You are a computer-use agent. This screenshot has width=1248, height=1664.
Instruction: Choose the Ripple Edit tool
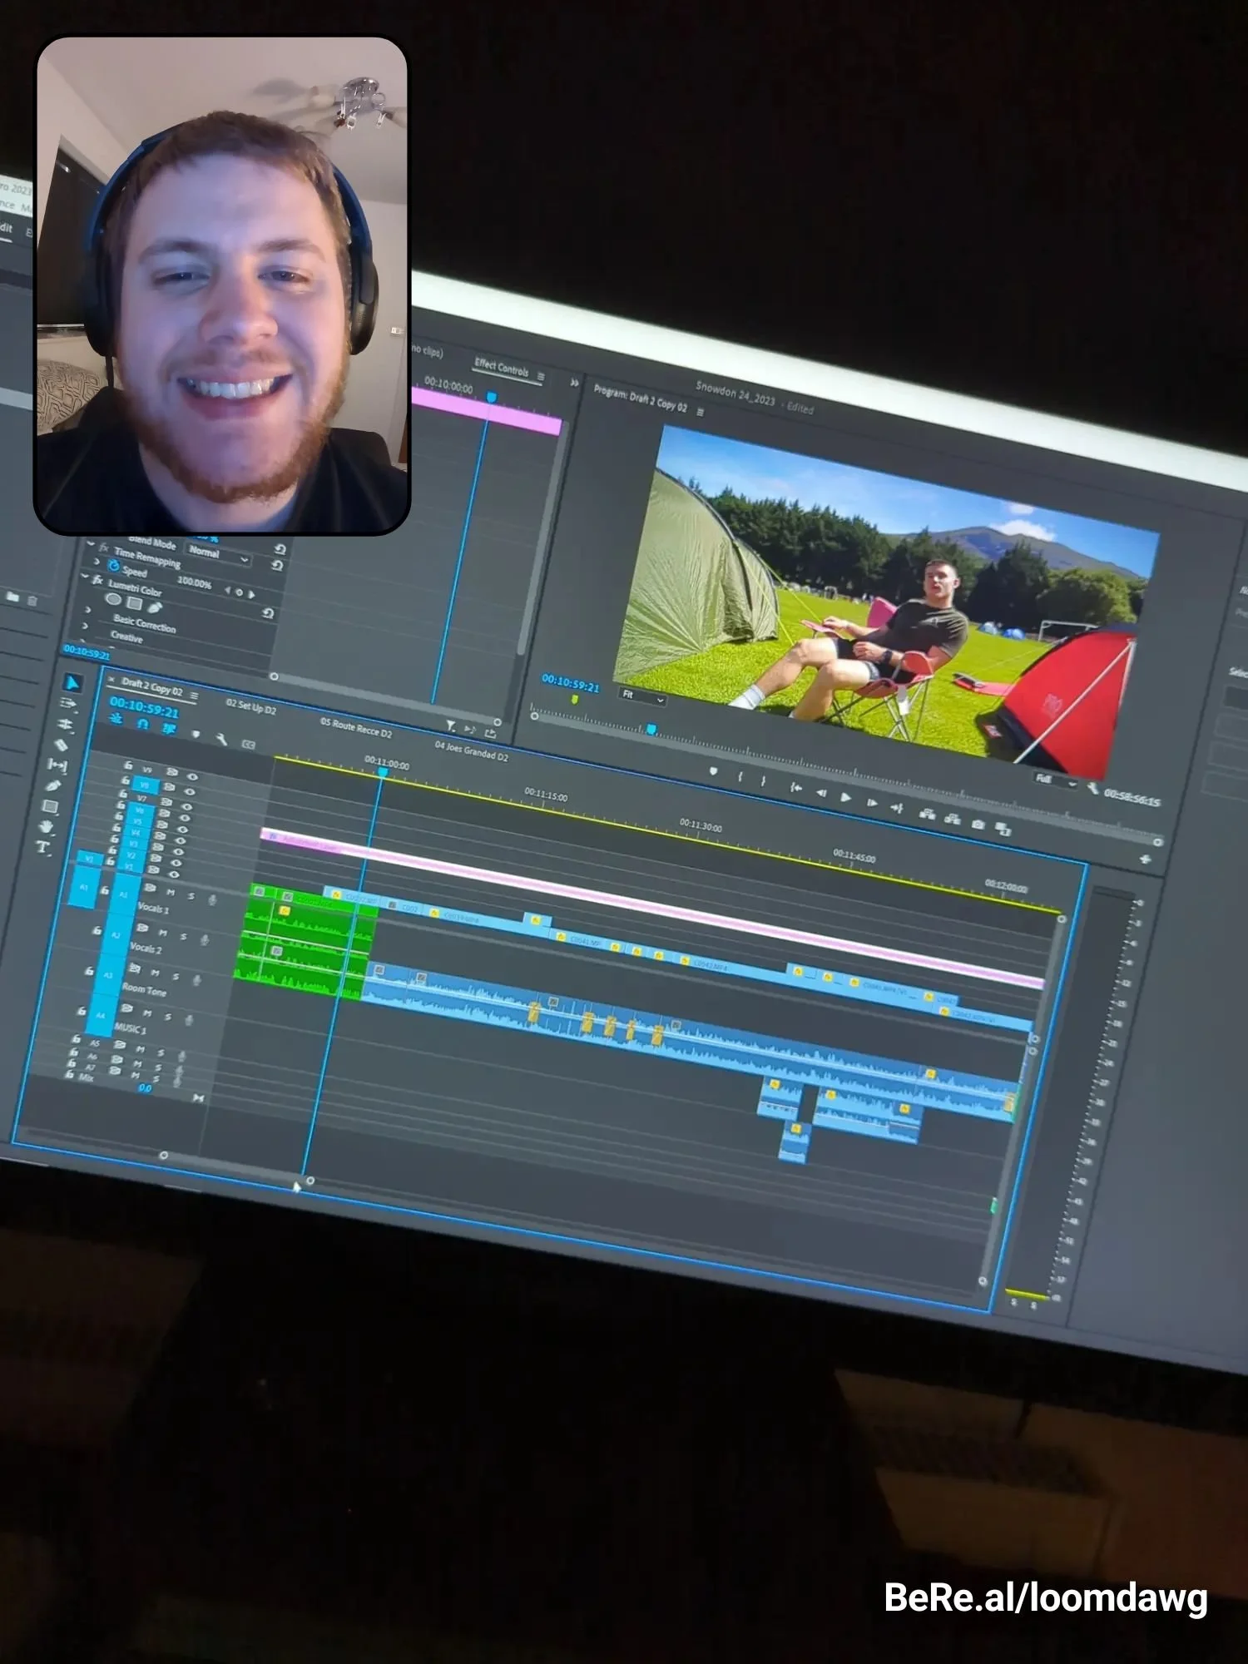coord(65,725)
